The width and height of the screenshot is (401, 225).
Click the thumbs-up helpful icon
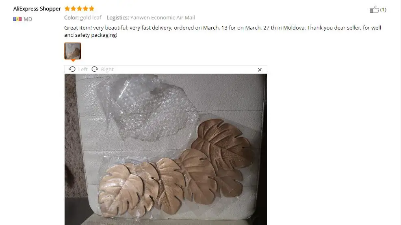click(x=374, y=9)
